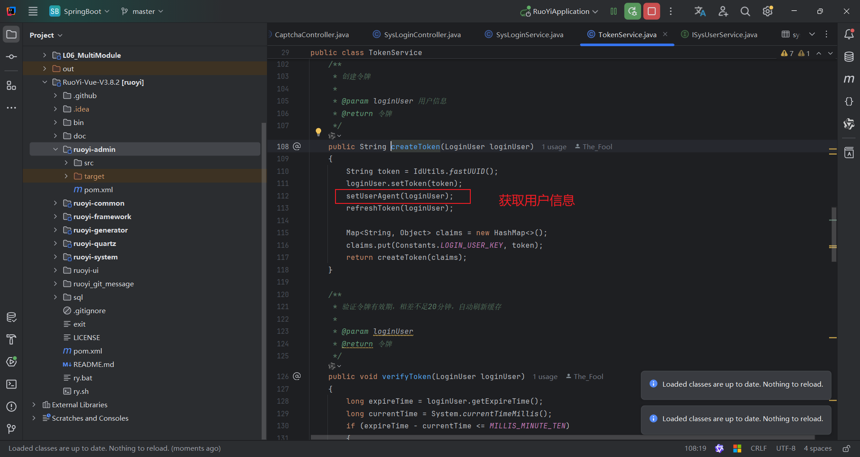Open the Database tool window
Screen dimensions: 860x457
pyautogui.click(x=849, y=57)
